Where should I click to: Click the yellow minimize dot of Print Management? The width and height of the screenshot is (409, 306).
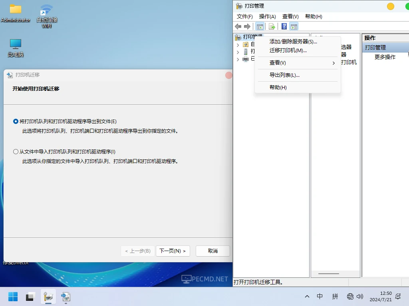(391, 6)
